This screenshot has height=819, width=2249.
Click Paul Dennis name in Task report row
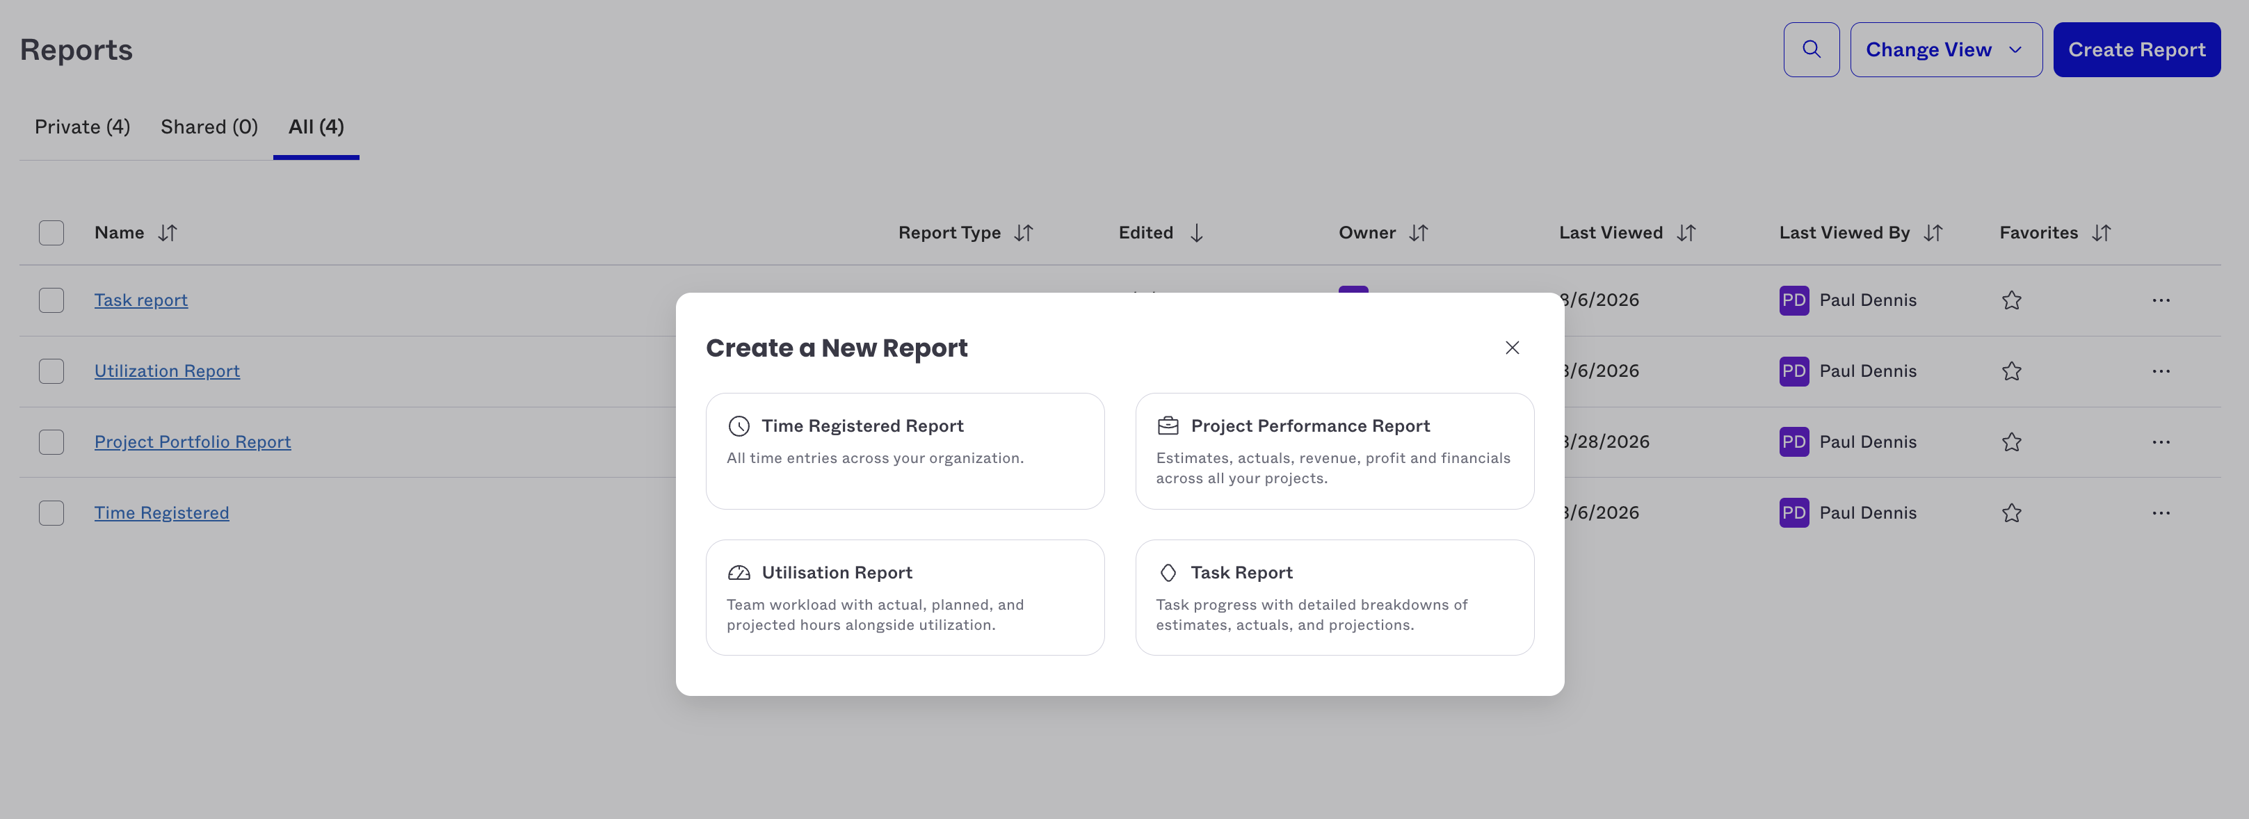click(1867, 300)
